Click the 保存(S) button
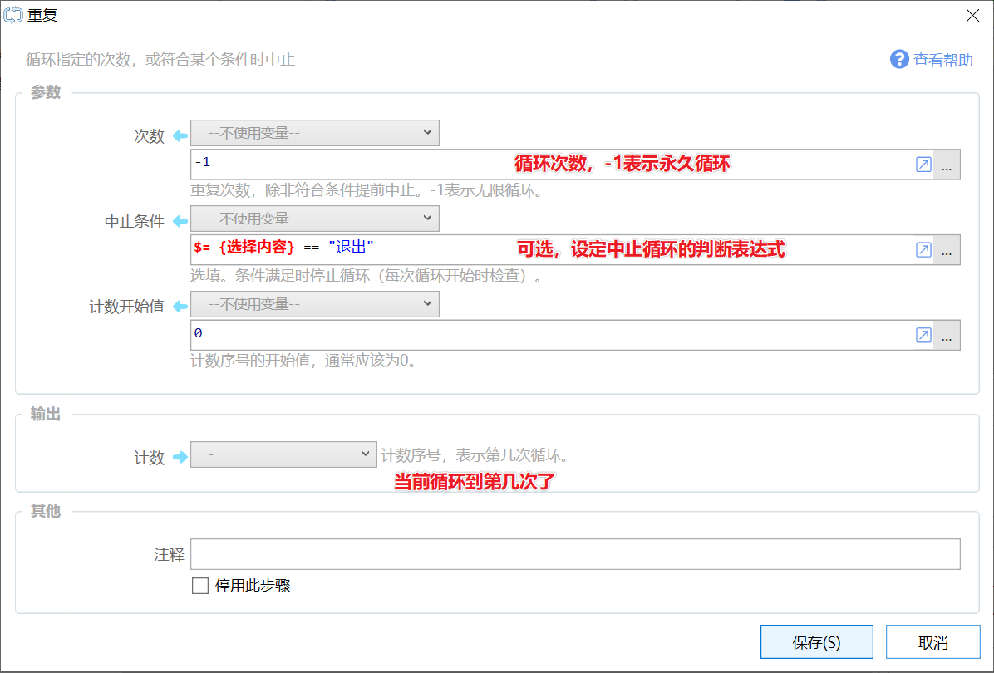 point(816,642)
